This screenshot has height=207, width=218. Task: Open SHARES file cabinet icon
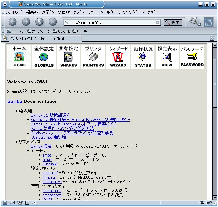click(69, 57)
